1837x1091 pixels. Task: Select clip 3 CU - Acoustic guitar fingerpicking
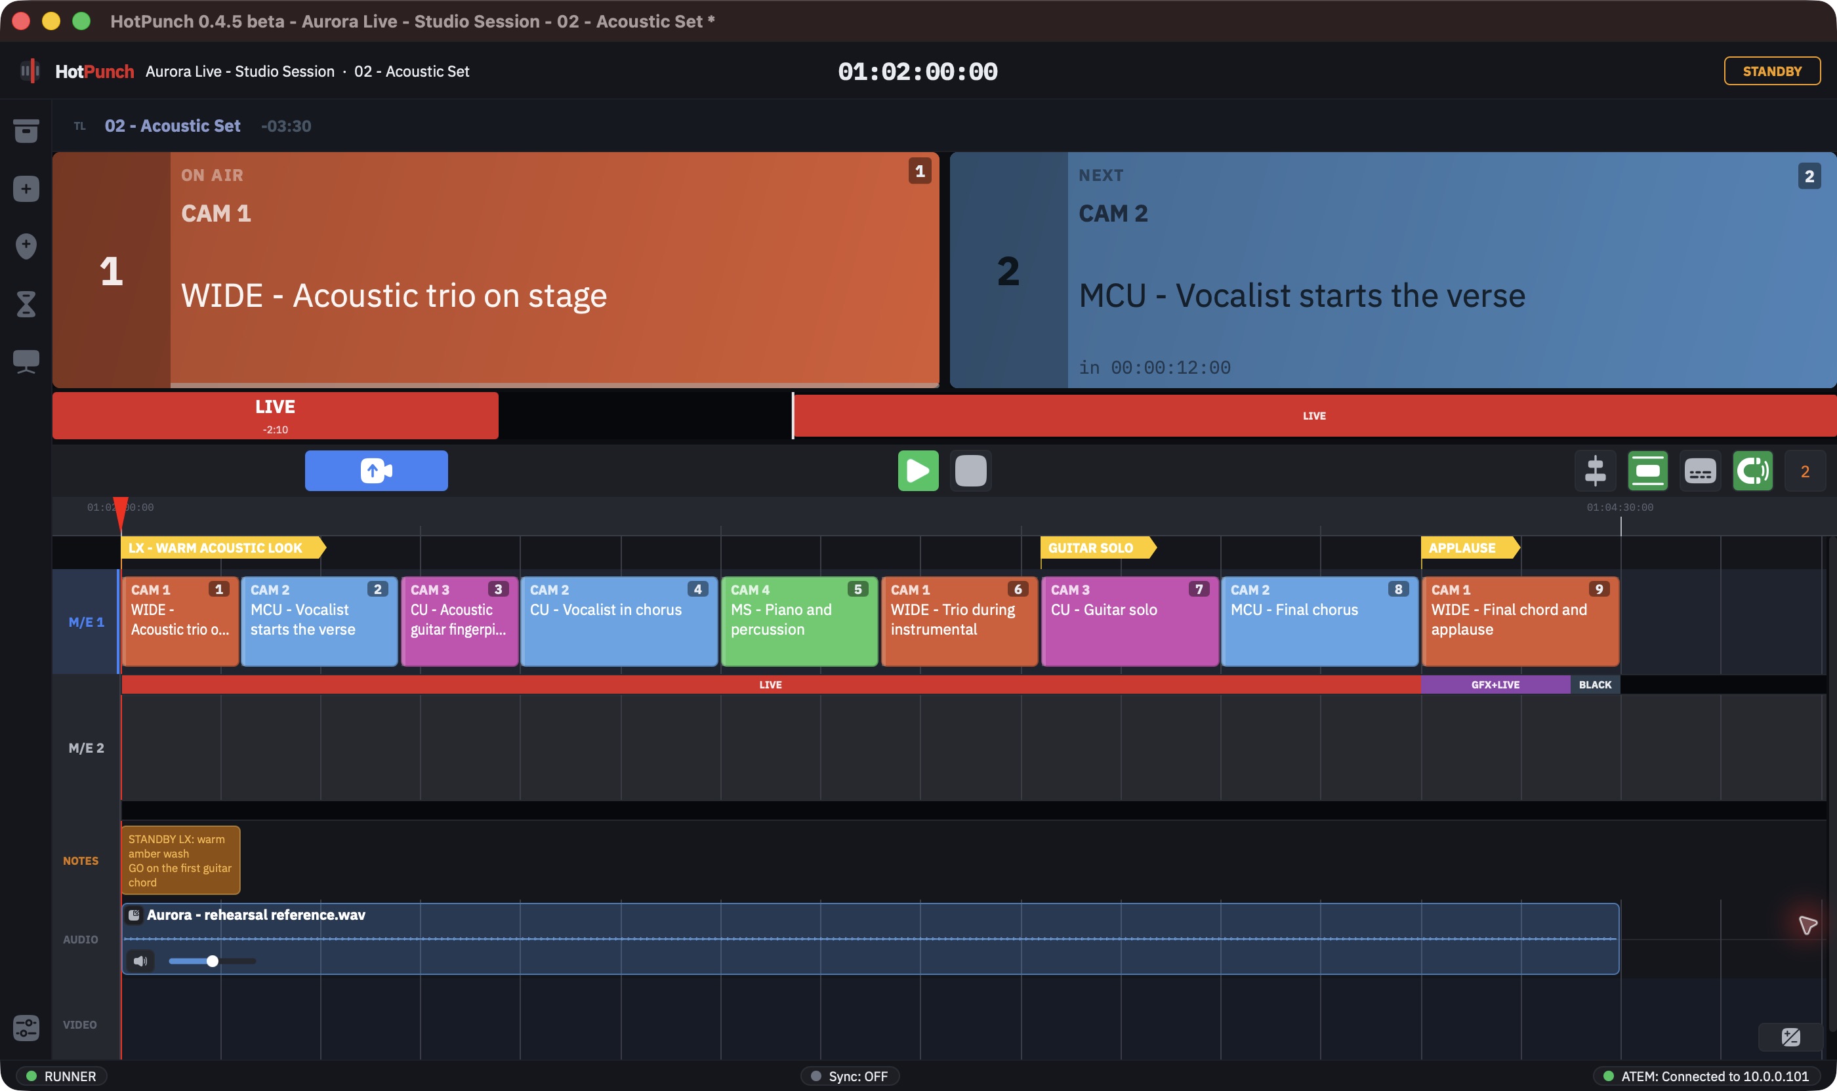coord(460,621)
